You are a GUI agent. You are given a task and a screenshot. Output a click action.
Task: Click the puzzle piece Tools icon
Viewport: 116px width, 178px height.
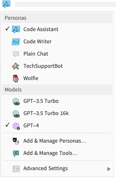point(16,153)
